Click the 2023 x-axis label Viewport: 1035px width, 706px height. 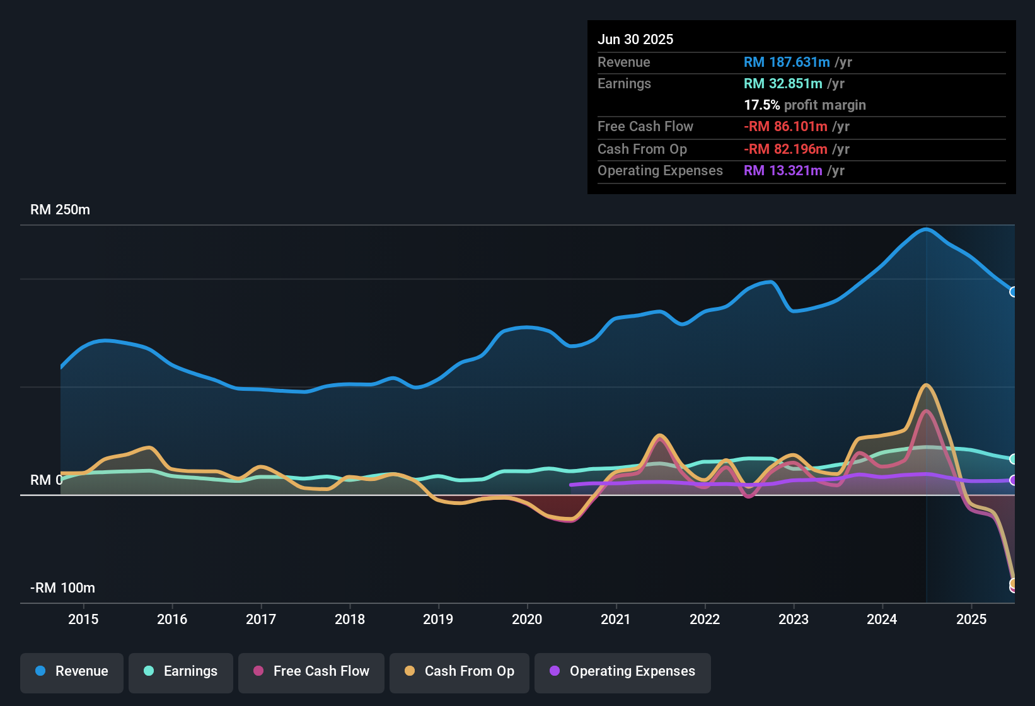click(794, 619)
